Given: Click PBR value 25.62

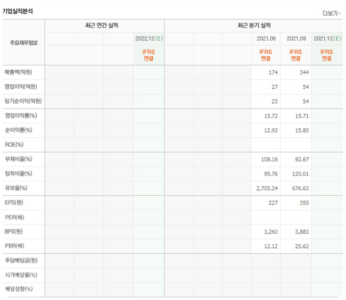Looking at the screenshot, I should tap(302, 246).
